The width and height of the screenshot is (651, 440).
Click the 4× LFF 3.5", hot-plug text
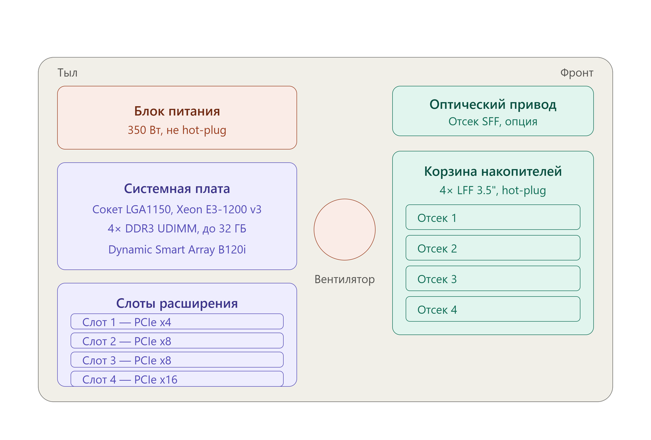click(493, 191)
